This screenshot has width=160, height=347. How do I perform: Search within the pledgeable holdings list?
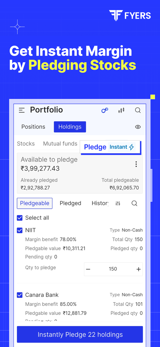point(134,203)
